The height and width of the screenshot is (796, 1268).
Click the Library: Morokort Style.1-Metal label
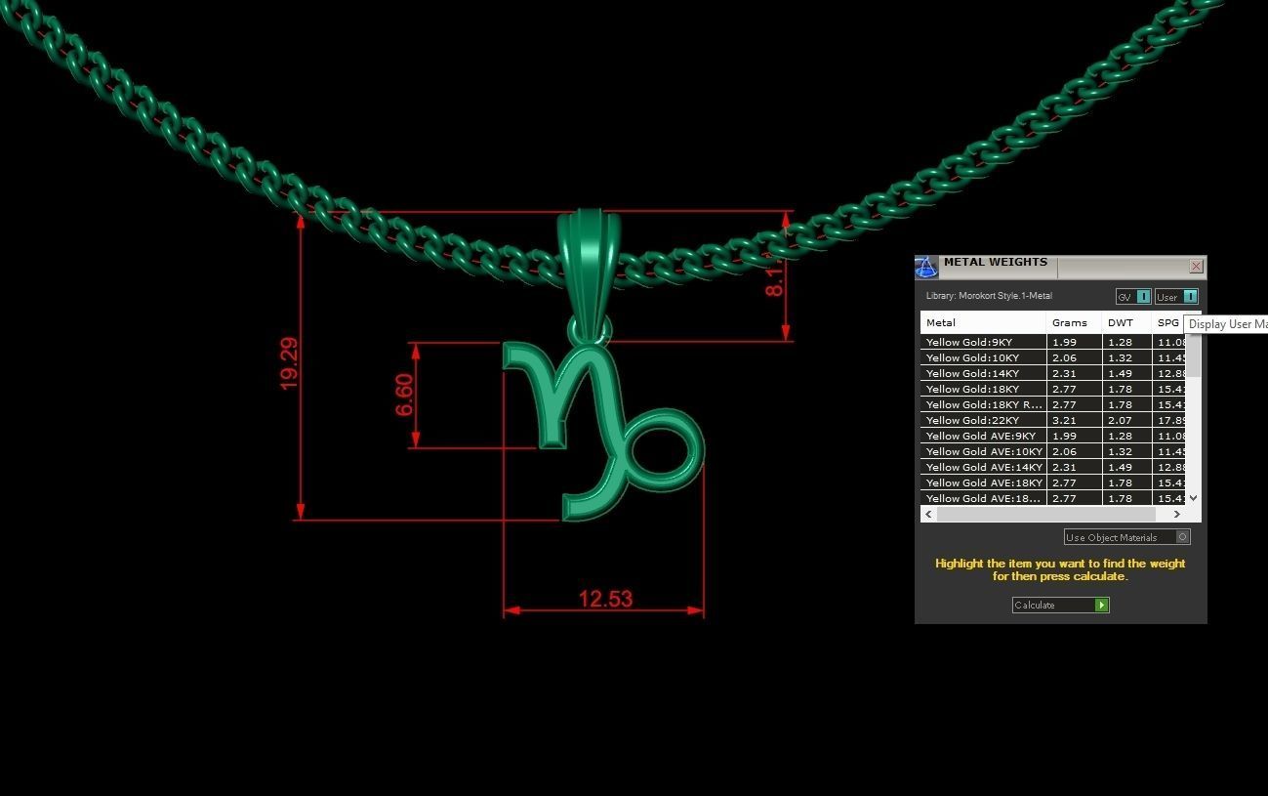(x=989, y=296)
